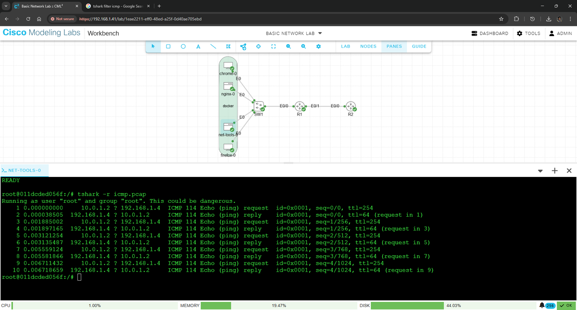Add a new terminal pane with plus
The height and width of the screenshot is (310, 577).
pos(554,171)
